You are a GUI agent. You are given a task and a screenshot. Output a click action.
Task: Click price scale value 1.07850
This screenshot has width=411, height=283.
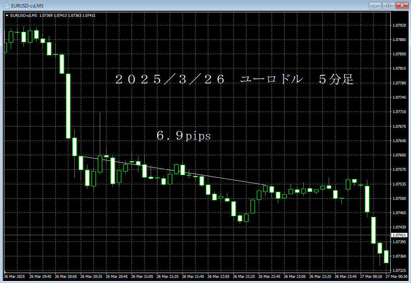399,54
